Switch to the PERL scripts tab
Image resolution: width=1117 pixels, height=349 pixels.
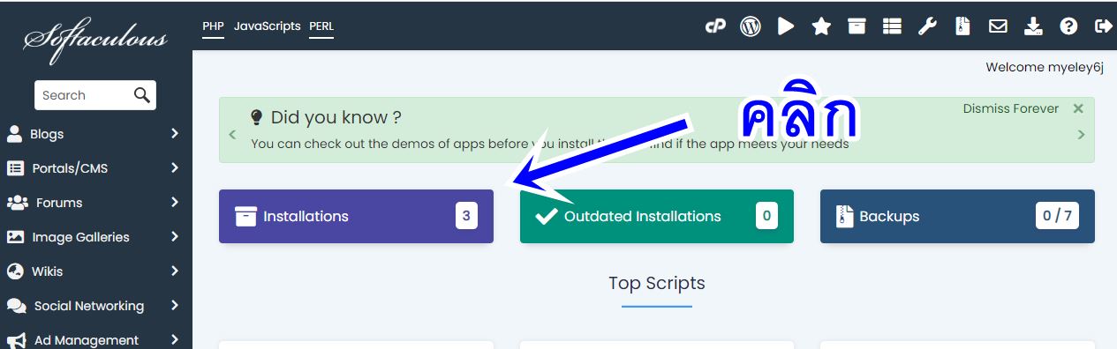click(321, 26)
